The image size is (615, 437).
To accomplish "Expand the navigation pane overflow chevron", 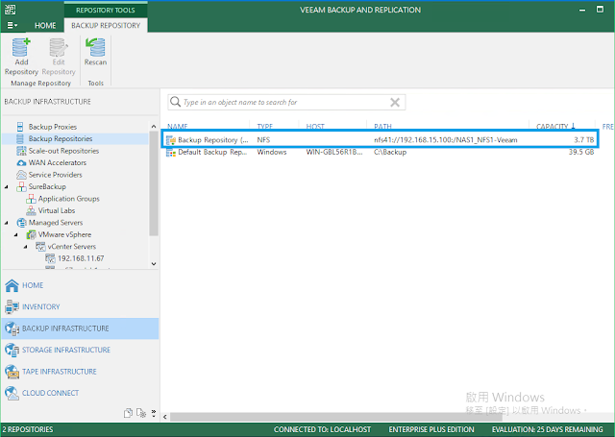I will pos(154,413).
